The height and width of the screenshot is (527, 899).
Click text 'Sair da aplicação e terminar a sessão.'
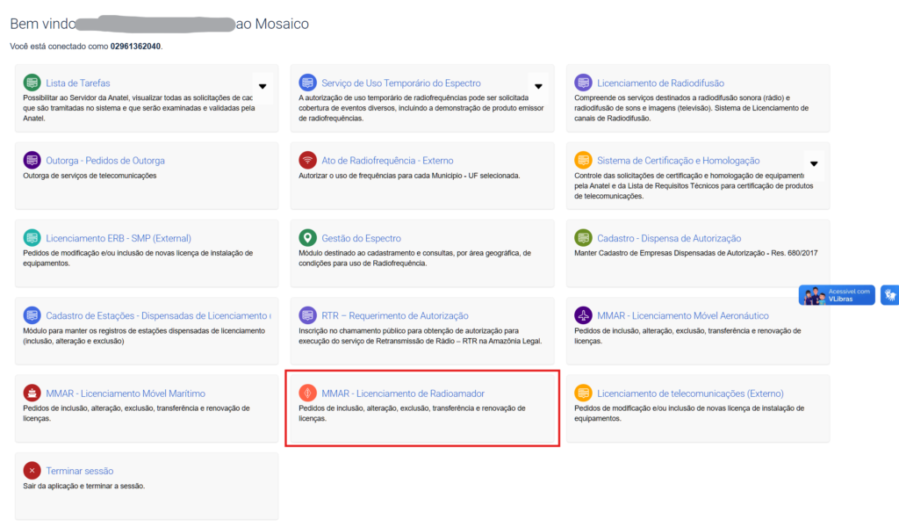83,486
